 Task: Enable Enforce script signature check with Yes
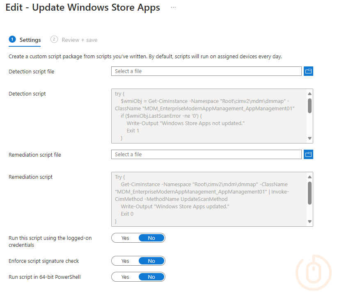point(125,261)
